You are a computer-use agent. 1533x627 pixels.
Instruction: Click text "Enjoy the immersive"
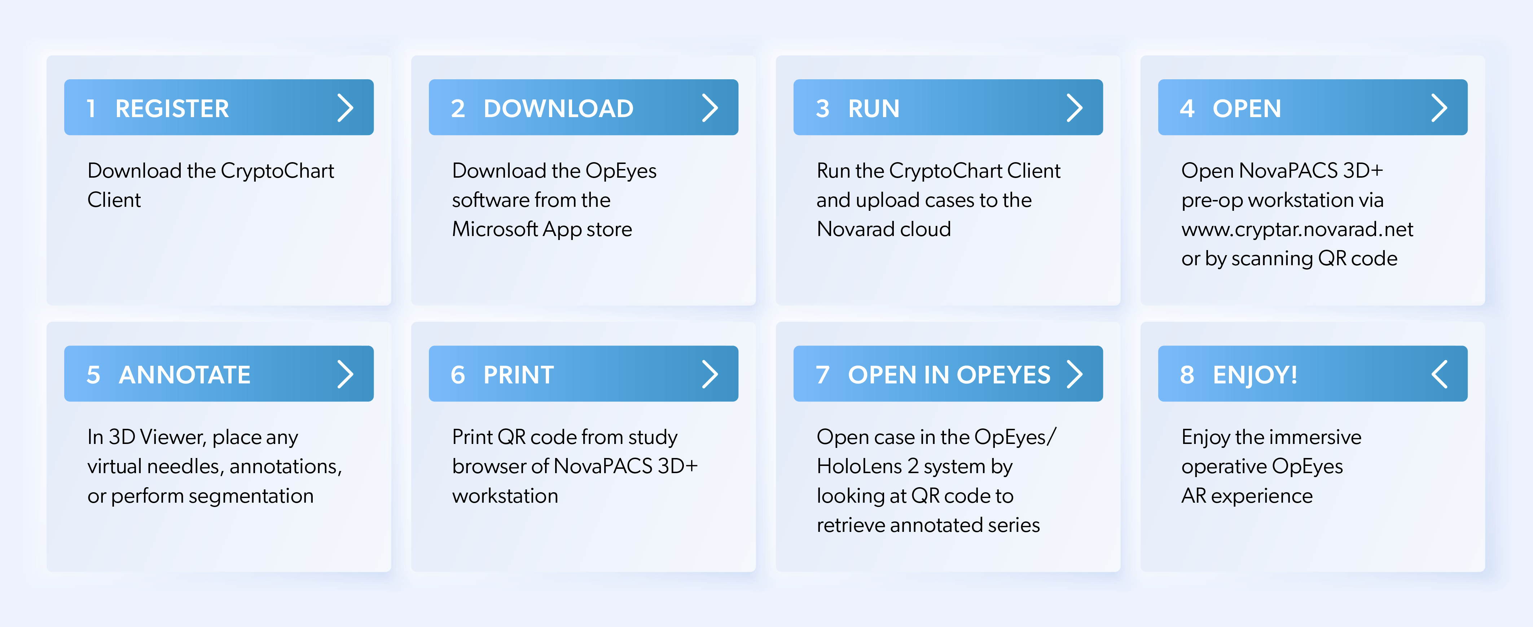point(1271,437)
